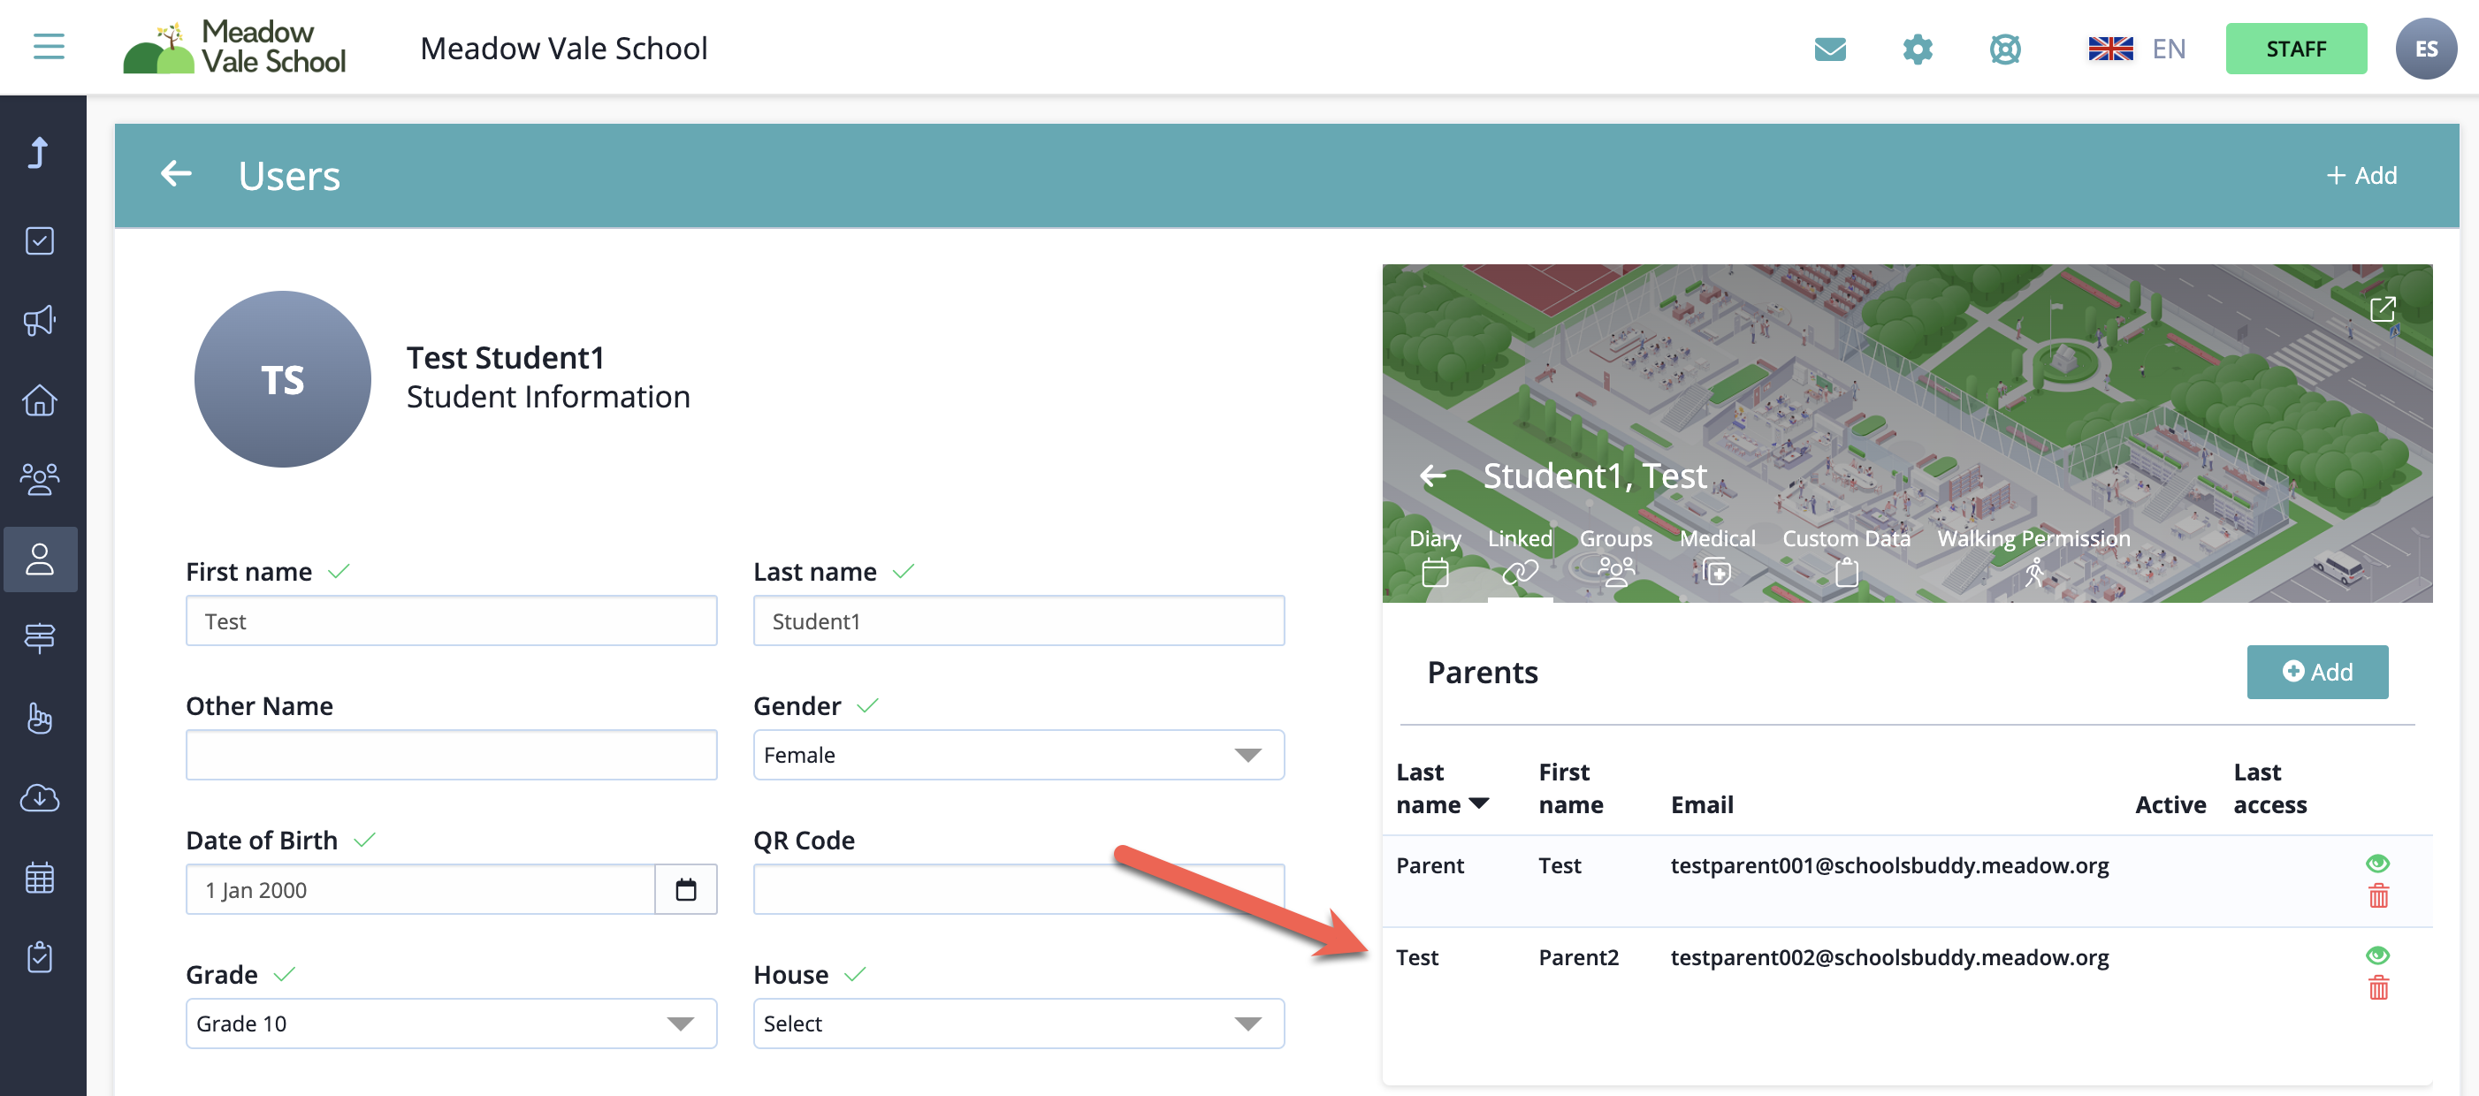Toggle visibility eye for testparent001 row

coord(2377,864)
